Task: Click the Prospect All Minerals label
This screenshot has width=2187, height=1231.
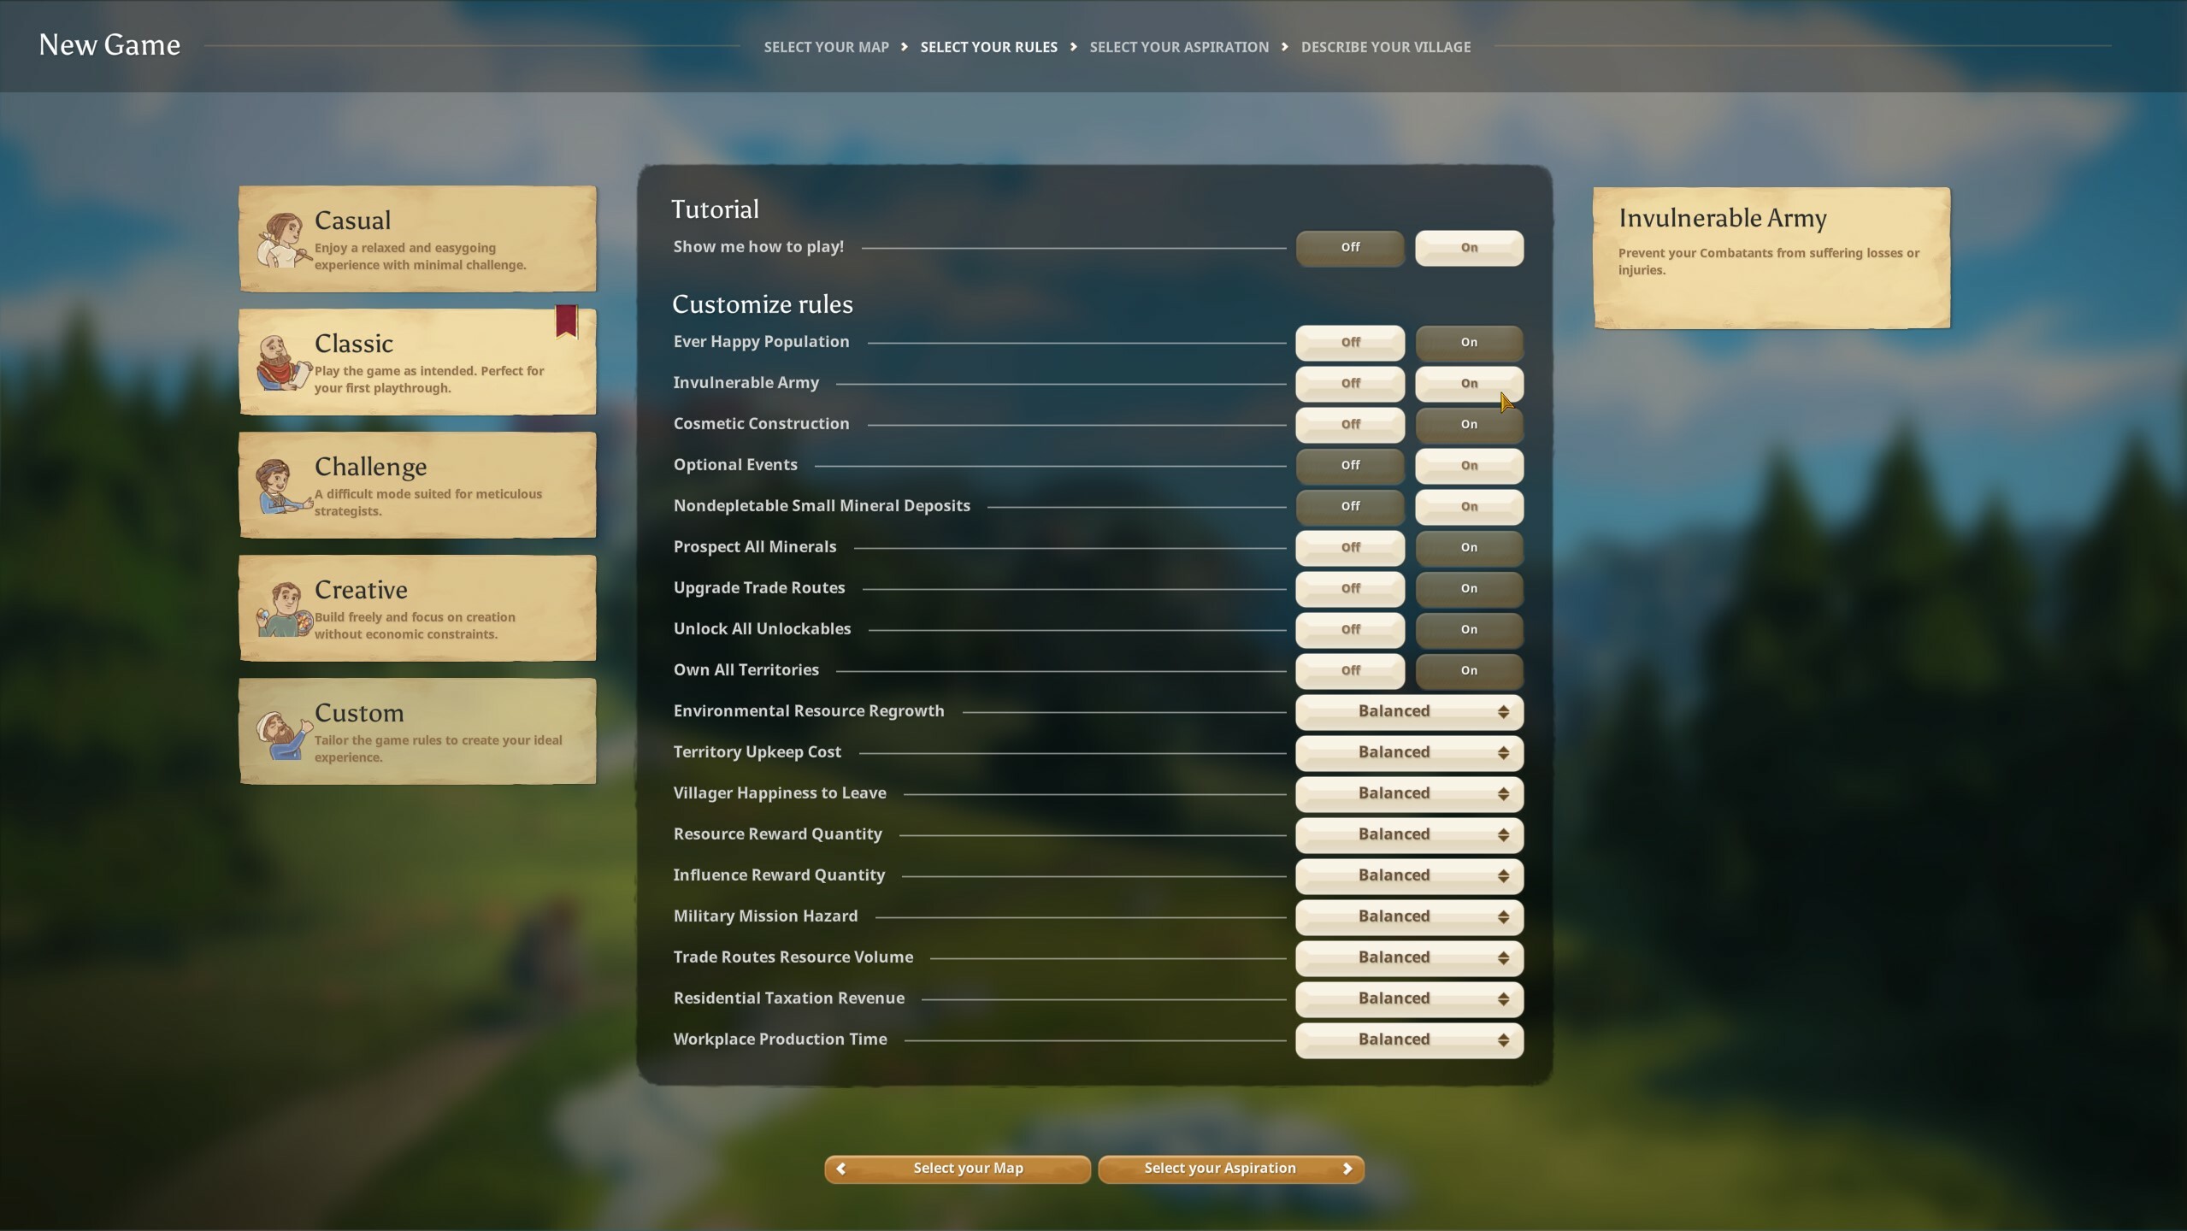Action: [755, 547]
